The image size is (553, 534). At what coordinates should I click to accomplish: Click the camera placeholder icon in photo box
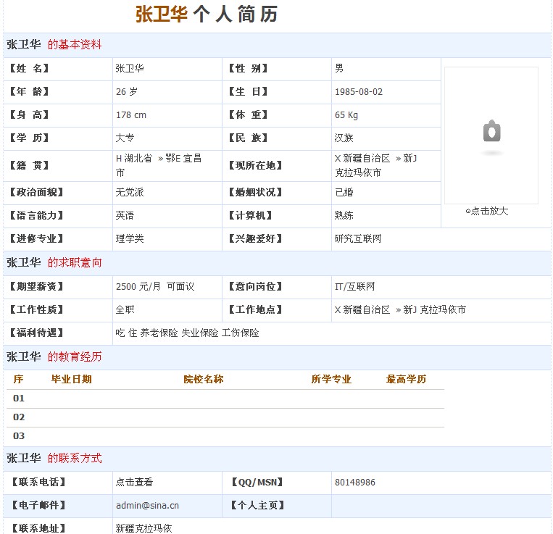(491, 133)
